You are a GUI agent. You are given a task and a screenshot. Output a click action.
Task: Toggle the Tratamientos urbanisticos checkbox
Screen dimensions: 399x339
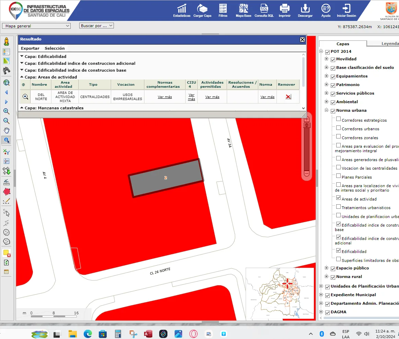(339, 207)
